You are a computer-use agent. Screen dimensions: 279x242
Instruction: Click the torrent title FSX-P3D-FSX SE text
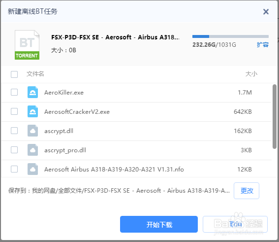click(115, 37)
